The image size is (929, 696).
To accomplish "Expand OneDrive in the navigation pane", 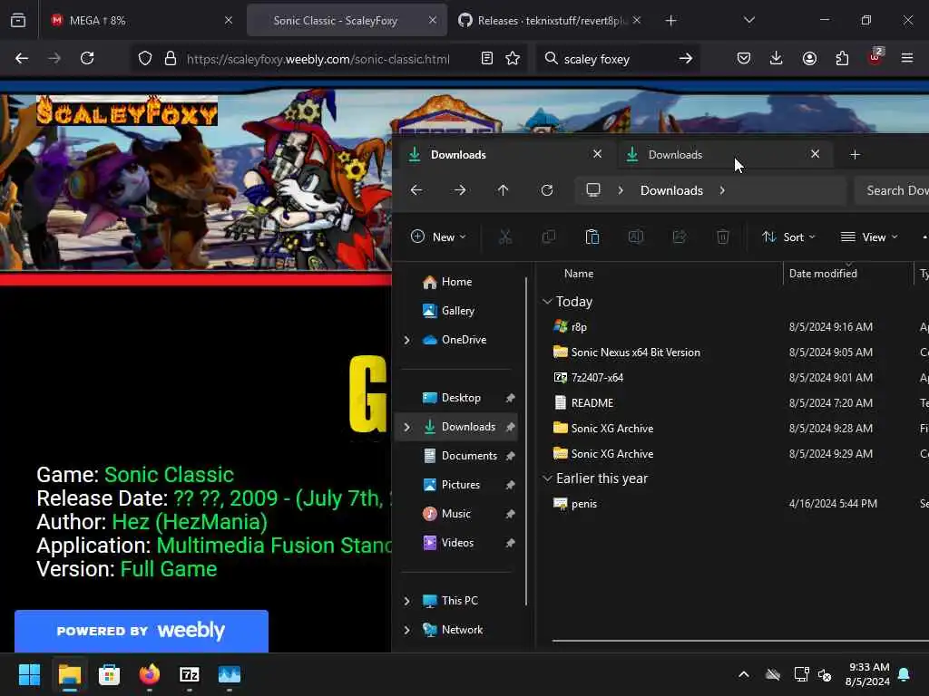I will (406, 340).
